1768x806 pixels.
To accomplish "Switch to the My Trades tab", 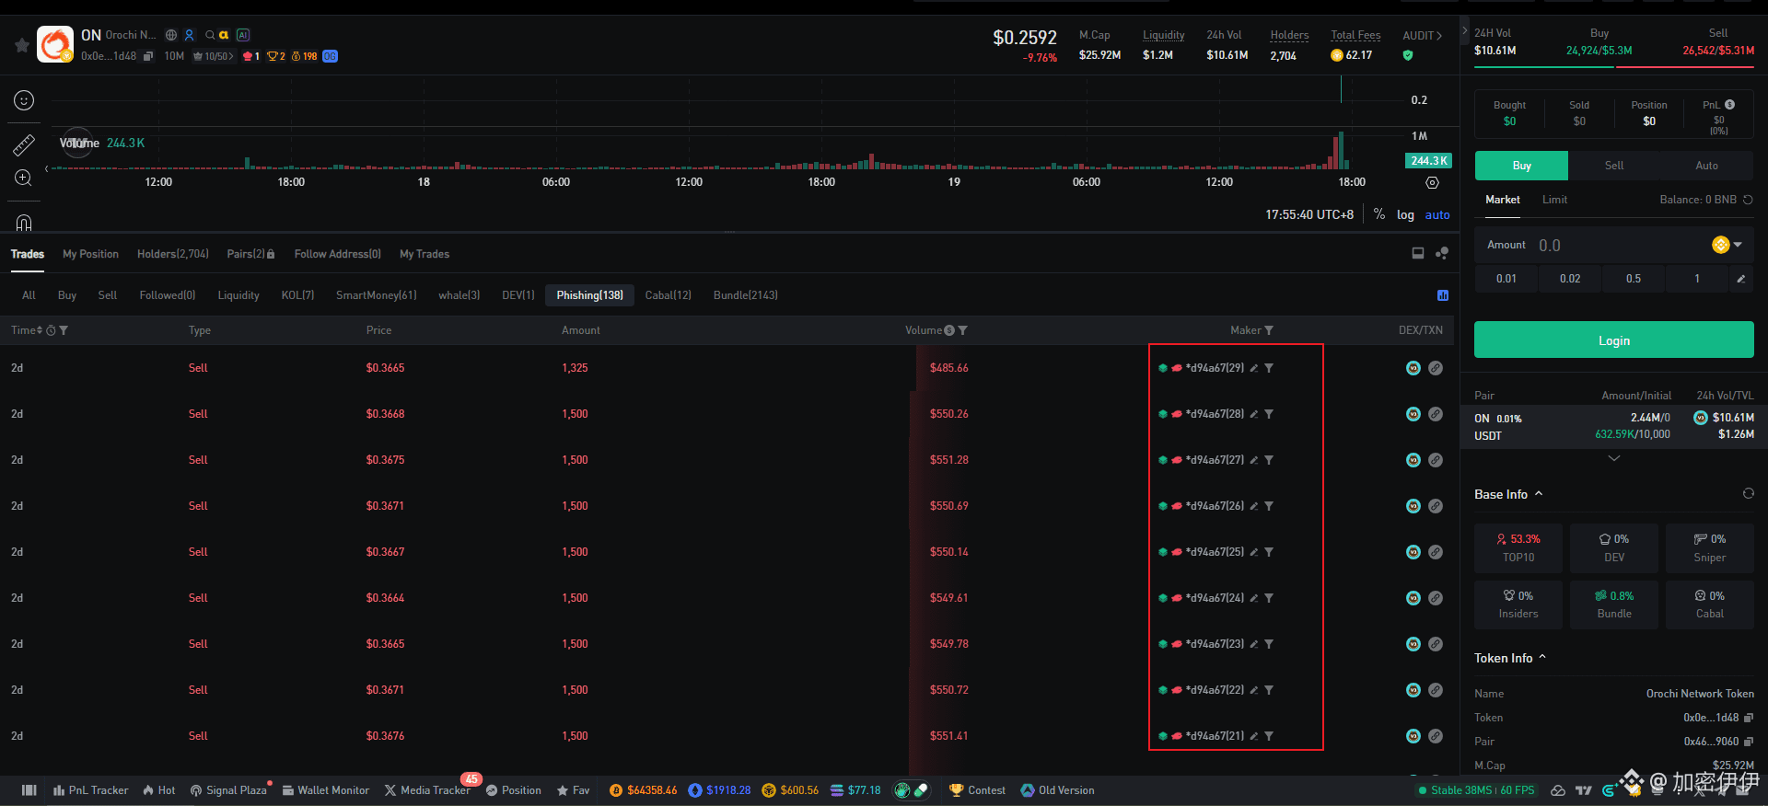I will 425,254.
